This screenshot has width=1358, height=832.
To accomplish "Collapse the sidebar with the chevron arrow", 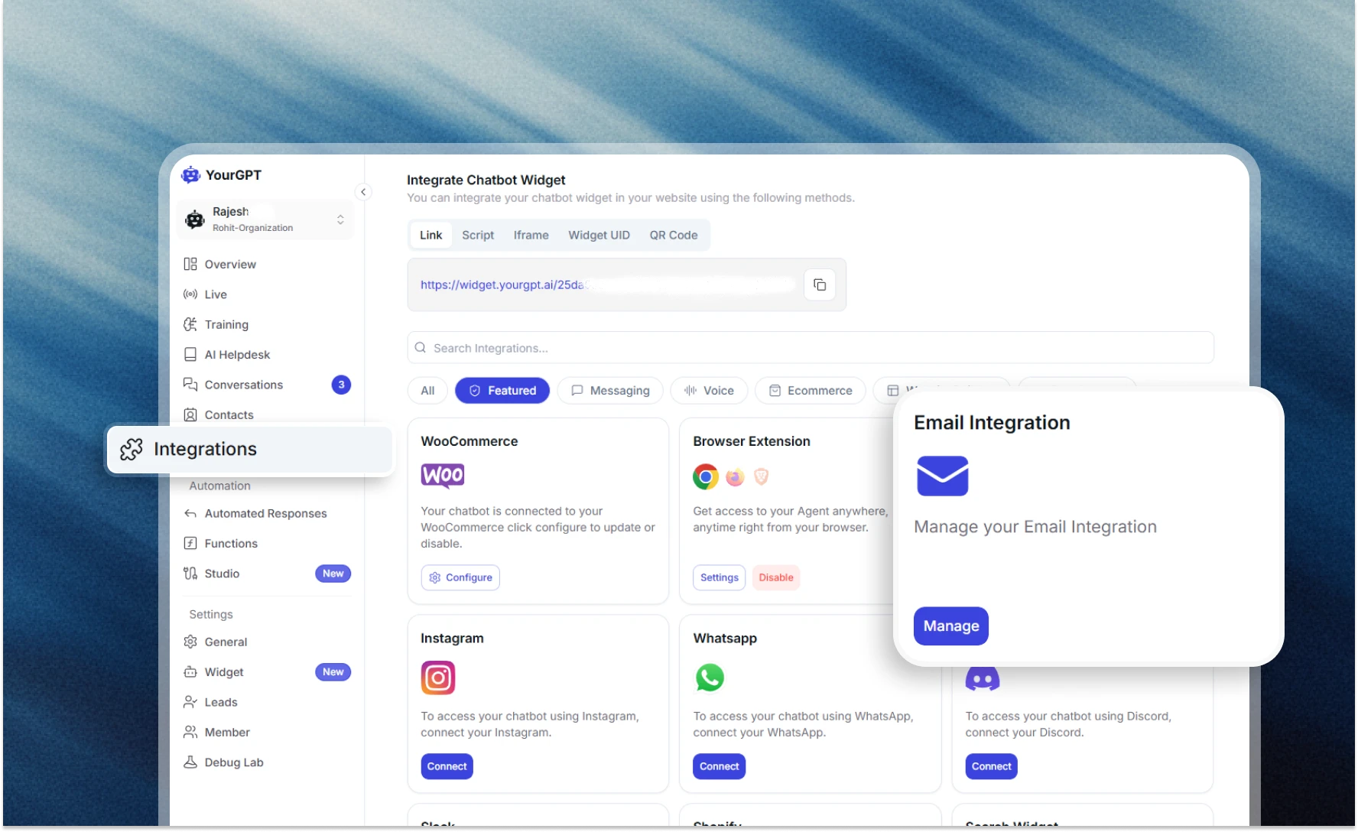I will click(363, 192).
